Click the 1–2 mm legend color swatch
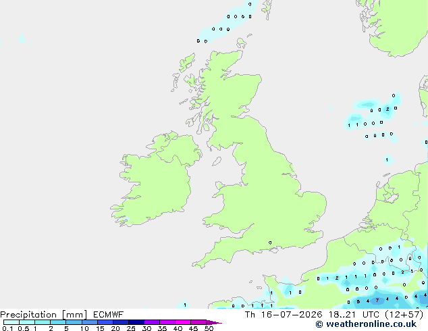 (43, 322)
